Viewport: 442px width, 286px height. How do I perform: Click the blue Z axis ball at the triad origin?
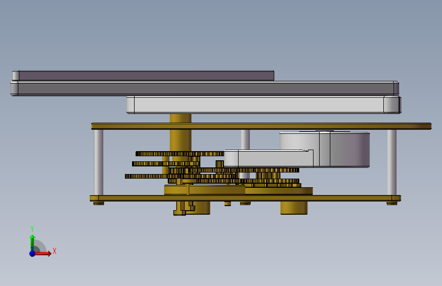coord(33,253)
